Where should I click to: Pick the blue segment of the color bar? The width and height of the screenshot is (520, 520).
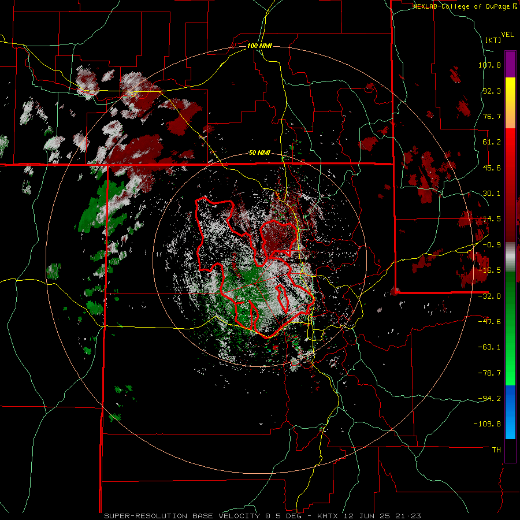pyautogui.click(x=510, y=412)
